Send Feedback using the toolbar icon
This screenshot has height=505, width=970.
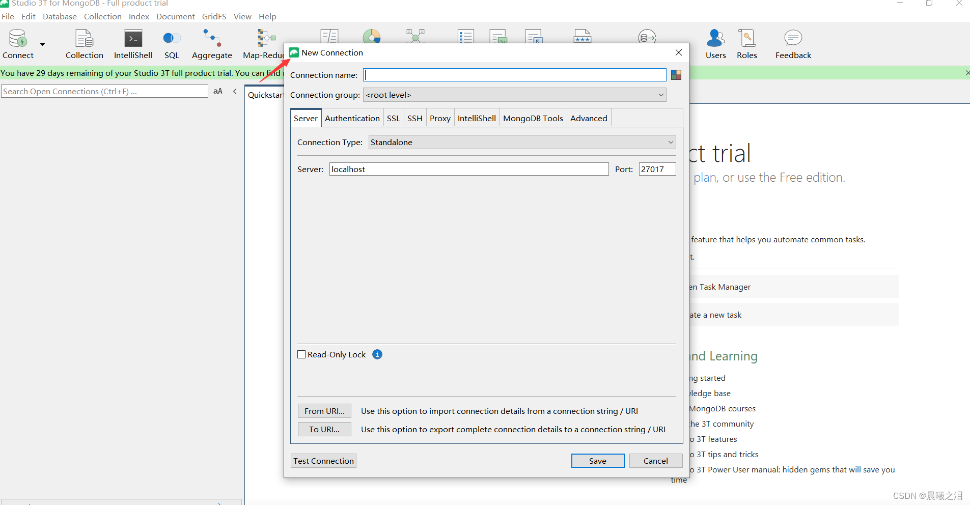click(793, 44)
